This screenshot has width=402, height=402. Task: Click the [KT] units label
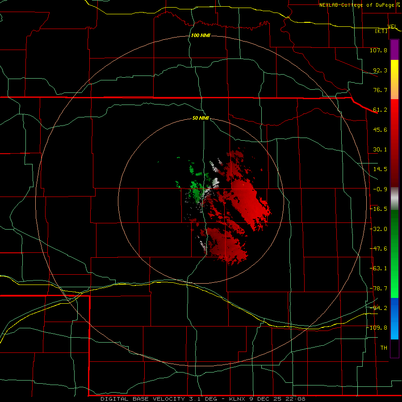click(381, 31)
